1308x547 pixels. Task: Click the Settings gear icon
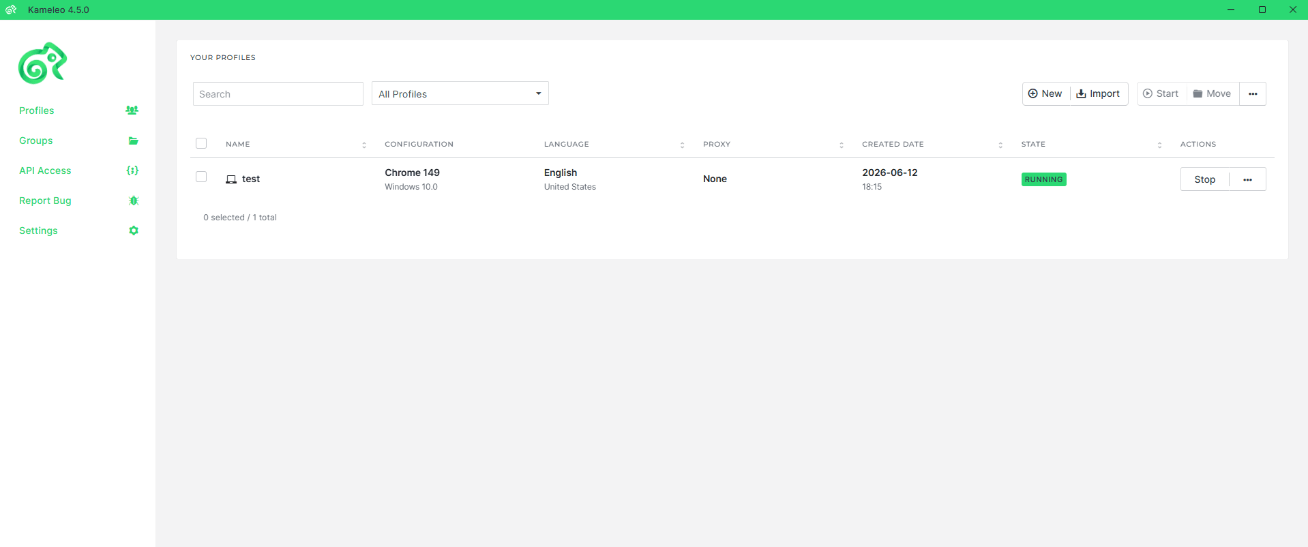[134, 231]
